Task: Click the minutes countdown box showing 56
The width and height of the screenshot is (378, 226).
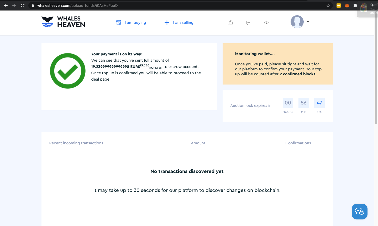Action: (x=304, y=103)
